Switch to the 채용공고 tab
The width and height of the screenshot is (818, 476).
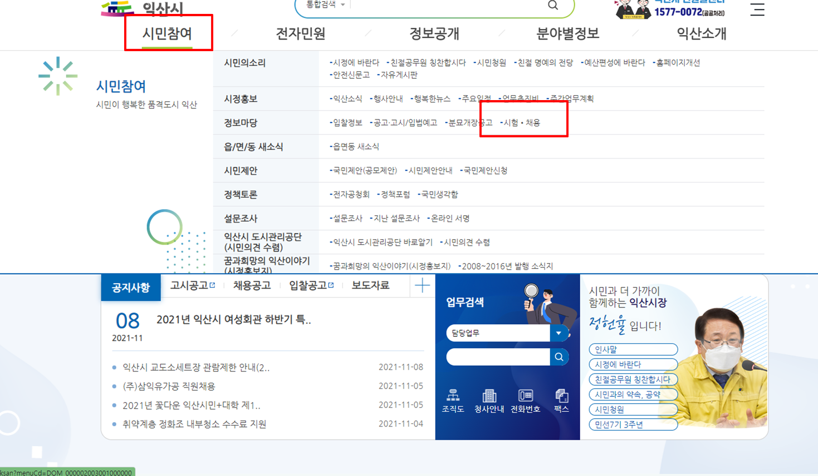point(252,286)
